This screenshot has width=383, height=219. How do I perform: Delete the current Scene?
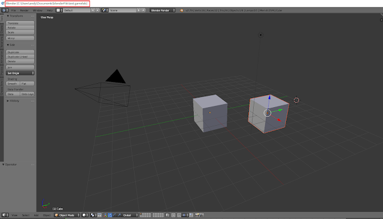tap(144, 10)
